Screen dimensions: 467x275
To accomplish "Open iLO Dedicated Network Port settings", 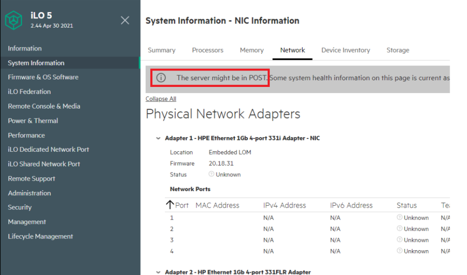I will [49, 149].
